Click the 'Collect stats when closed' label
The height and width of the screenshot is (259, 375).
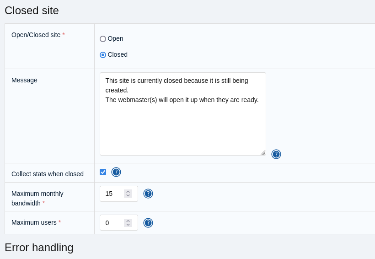pos(48,174)
